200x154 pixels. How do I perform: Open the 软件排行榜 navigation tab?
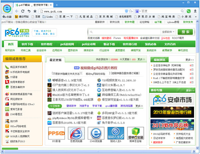click(x=130, y=44)
